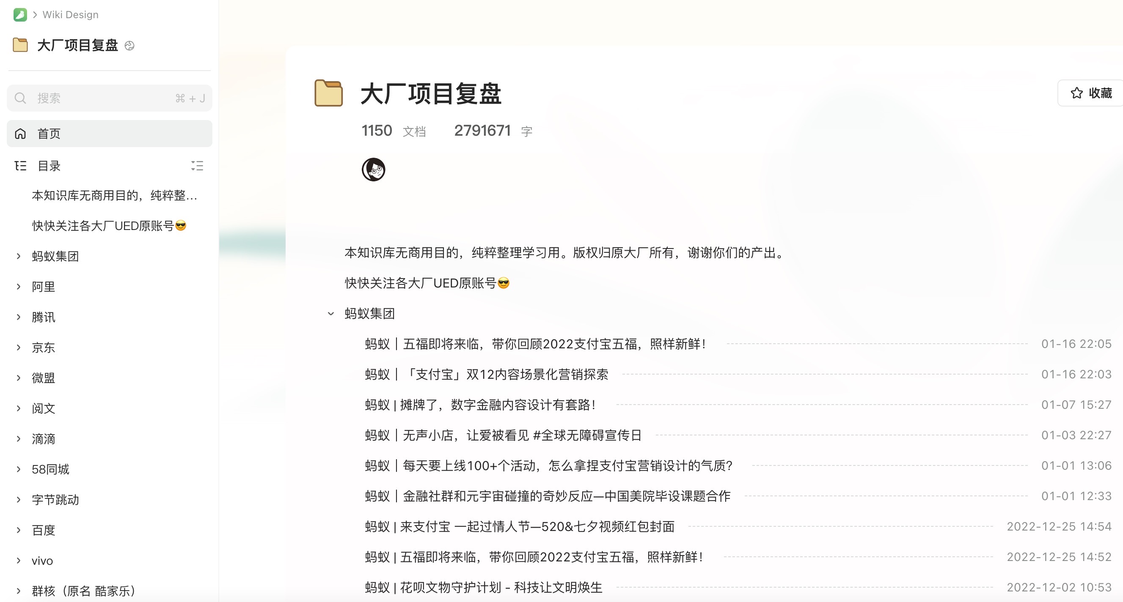Screen dimensions: 1123x602
Task: Click the author avatar below document count
Action: [373, 170]
